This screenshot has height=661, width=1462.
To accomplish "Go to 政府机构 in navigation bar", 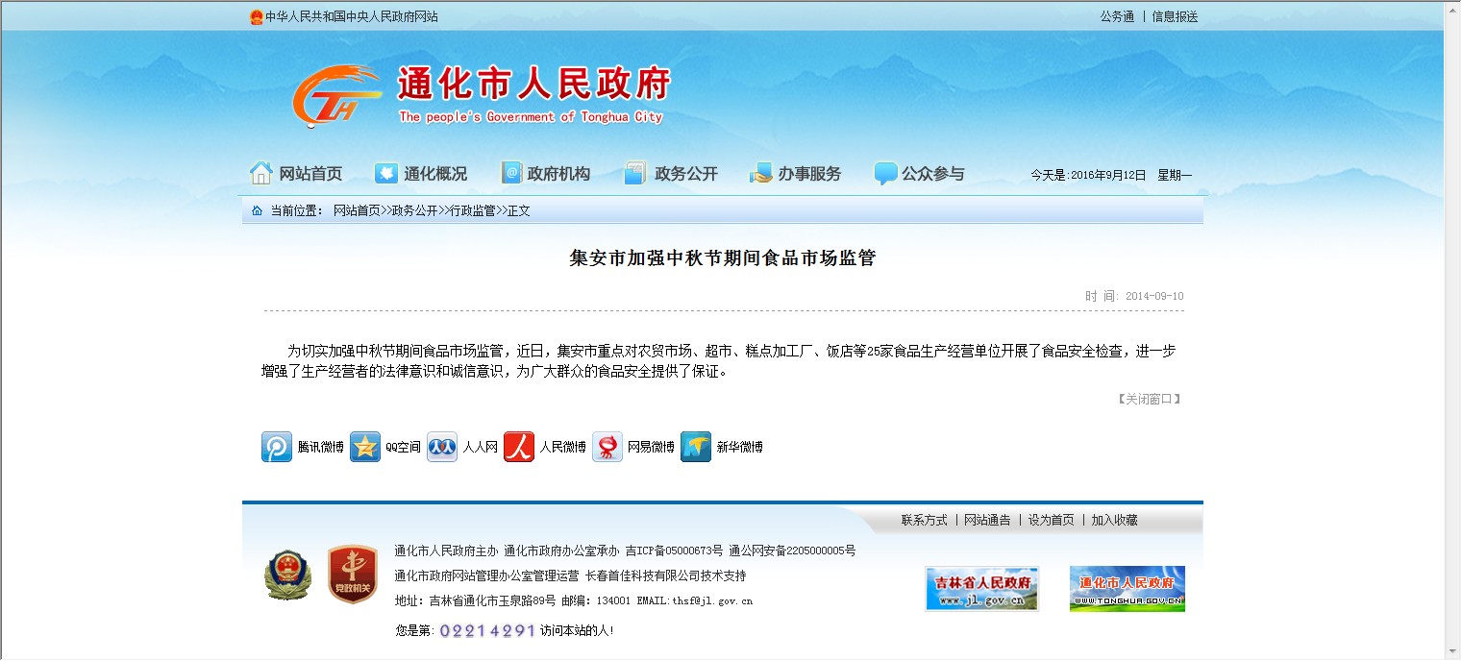I will click(x=546, y=174).
